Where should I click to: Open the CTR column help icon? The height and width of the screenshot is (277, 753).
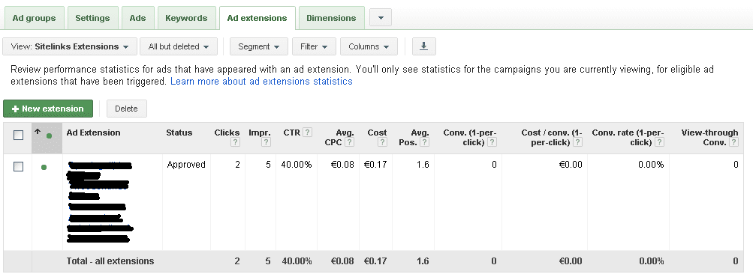coord(307,133)
